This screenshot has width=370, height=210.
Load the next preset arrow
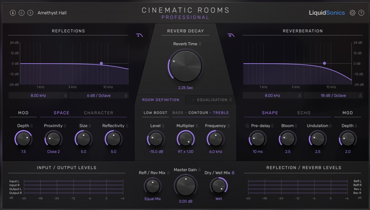(30, 13)
